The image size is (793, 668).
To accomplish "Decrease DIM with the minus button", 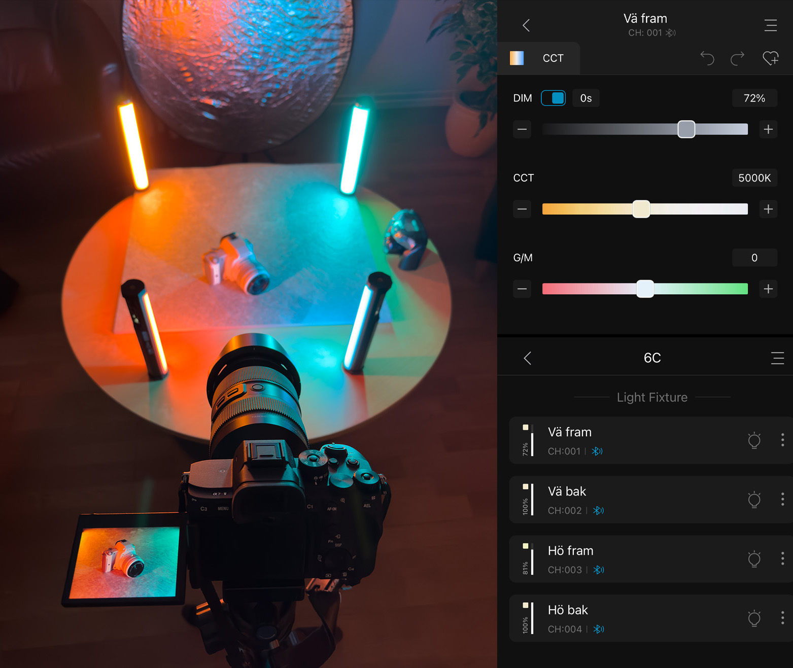I will (x=522, y=129).
